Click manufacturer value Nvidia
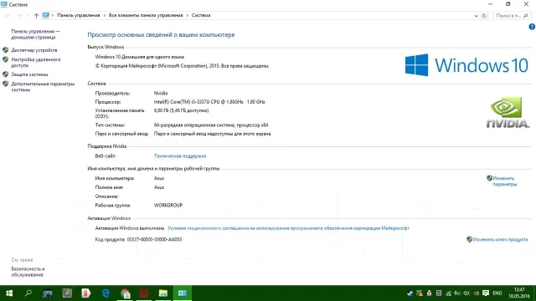Image resolution: width=536 pixels, height=301 pixels. 161,93
